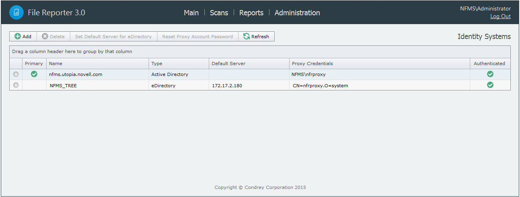Screen dimensions: 520x197
Task: Select the NFMS_TREE radio button
Action: 16,85
